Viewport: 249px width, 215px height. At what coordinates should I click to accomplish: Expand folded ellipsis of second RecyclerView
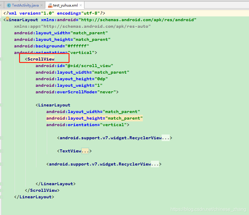coord(155,164)
